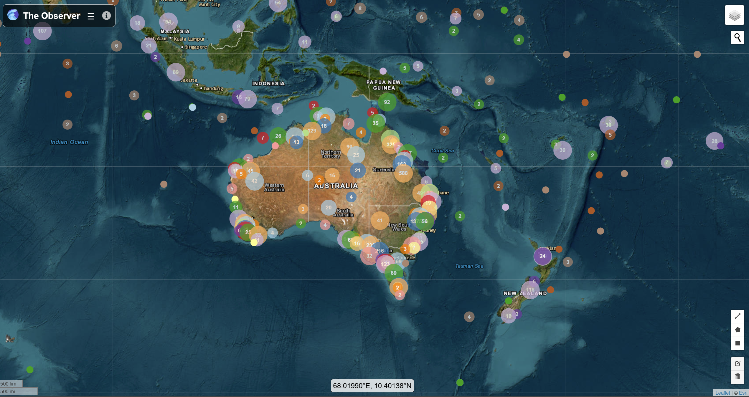Expand the 107 cluster at top left
Screen dimensions: 749x397
click(x=42, y=31)
